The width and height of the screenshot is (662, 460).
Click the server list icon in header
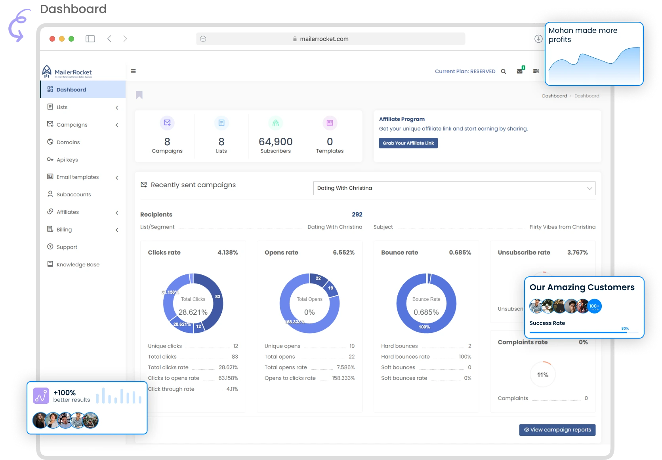(536, 71)
